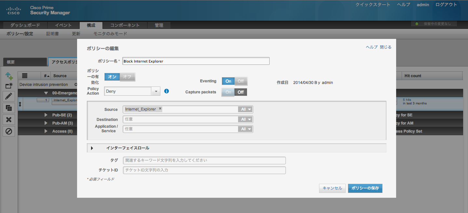Click the add policy arrow-plus icon

[9, 76]
